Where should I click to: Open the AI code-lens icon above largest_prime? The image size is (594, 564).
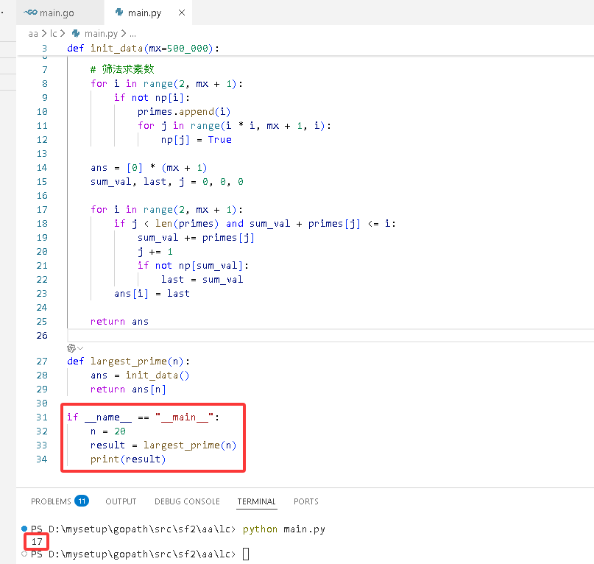coord(71,348)
